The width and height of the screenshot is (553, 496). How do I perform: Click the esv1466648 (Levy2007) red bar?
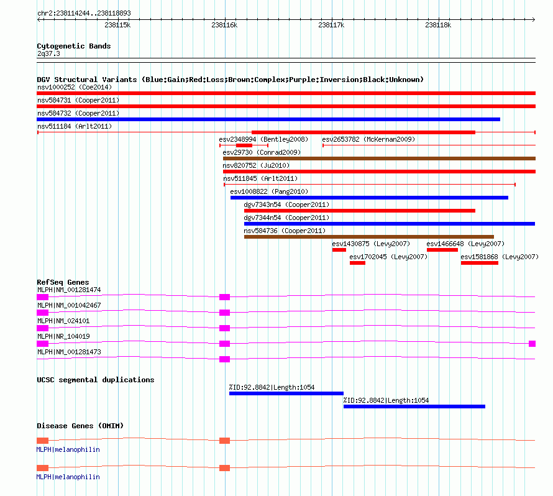click(442, 250)
